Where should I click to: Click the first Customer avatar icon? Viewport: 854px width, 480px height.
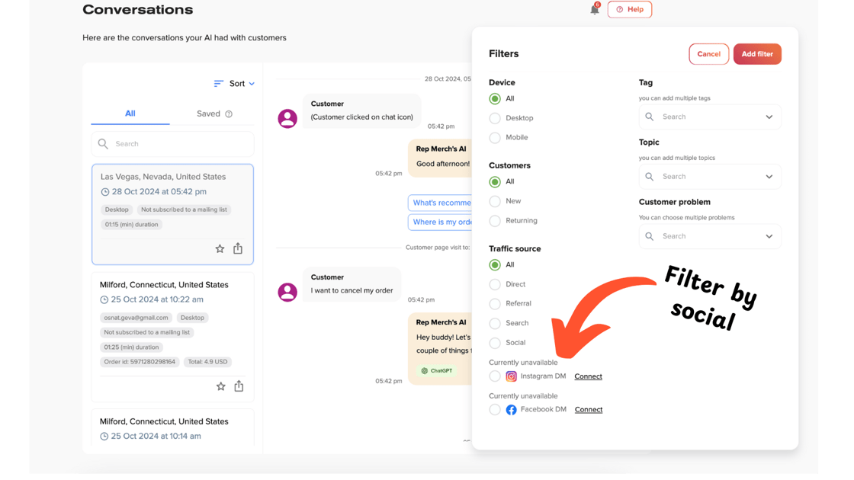(287, 118)
